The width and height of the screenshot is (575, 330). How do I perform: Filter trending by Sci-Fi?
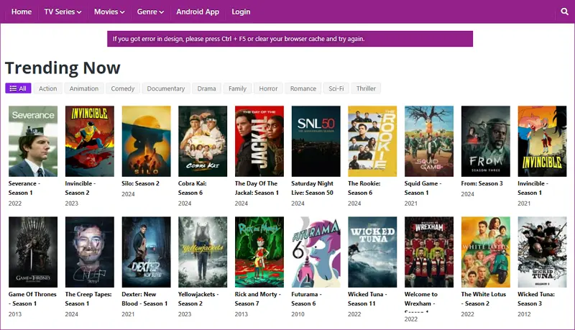[x=336, y=88]
